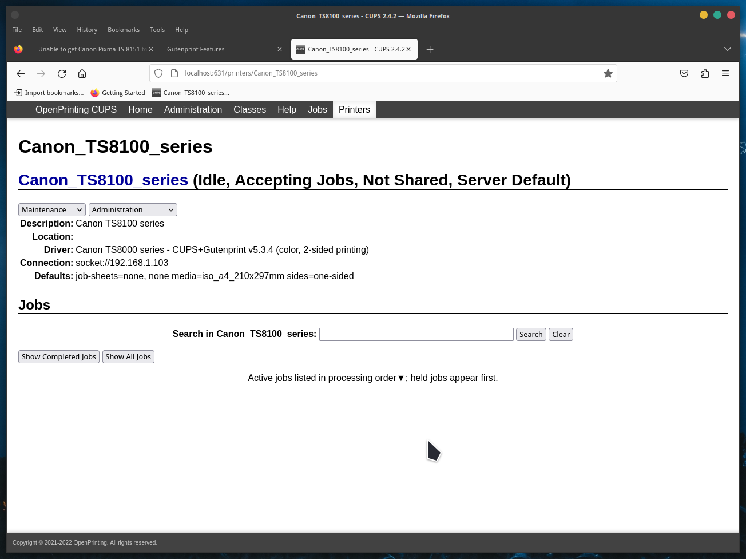Image resolution: width=746 pixels, height=559 pixels.
Task: Click OpenPrinting CUPS in navigation bar
Action: (76, 110)
